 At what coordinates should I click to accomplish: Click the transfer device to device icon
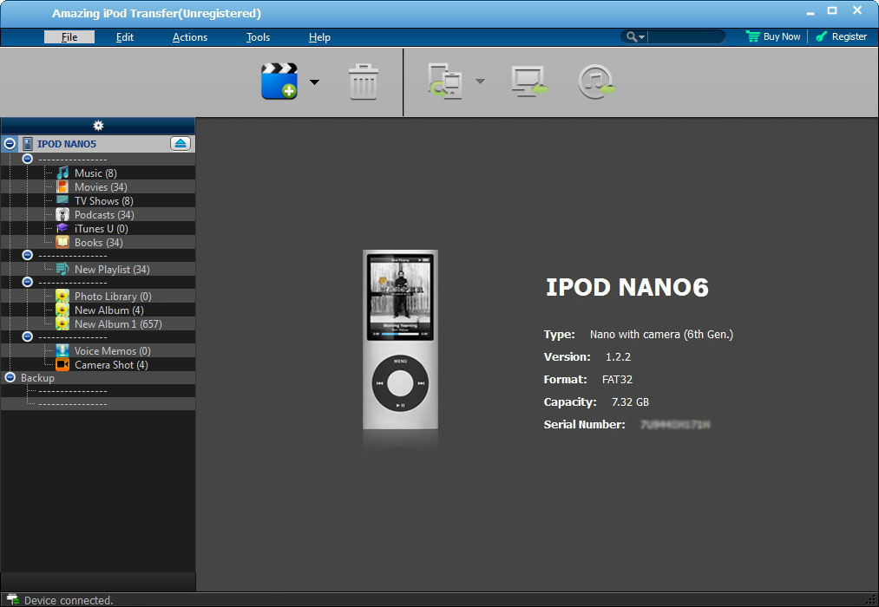pos(445,82)
